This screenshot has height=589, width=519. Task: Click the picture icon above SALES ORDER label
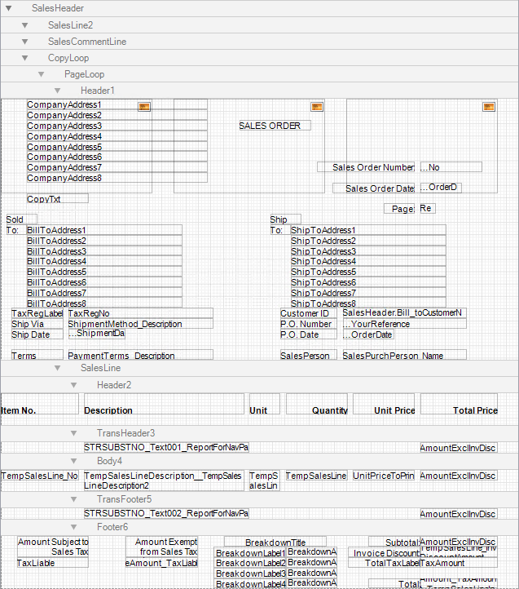318,107
